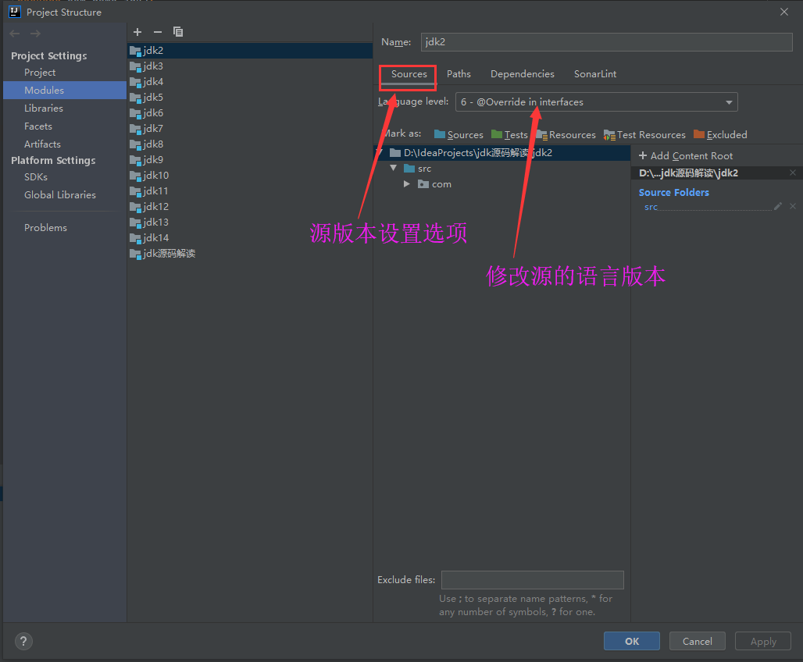Remove the jdk2 content root entry
This screenshot has height=662, width=803.
point(793,173)
